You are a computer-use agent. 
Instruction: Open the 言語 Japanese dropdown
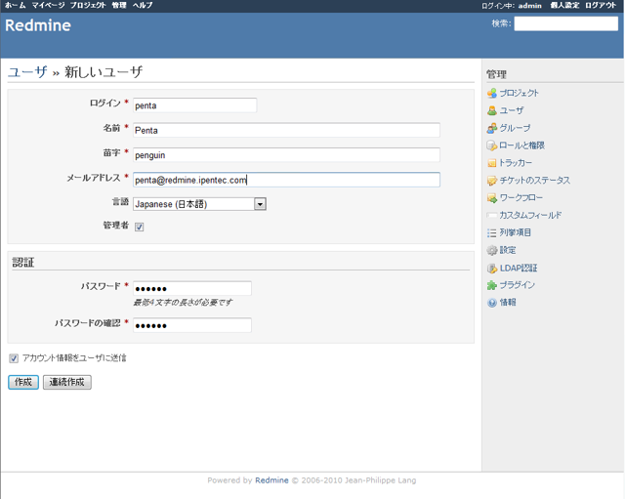199,204
